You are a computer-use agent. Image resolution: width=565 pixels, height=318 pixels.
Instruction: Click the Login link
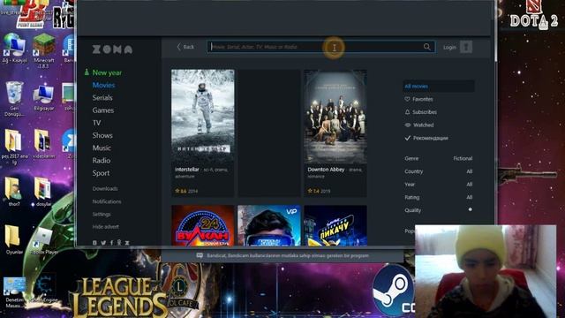point(449,47)
